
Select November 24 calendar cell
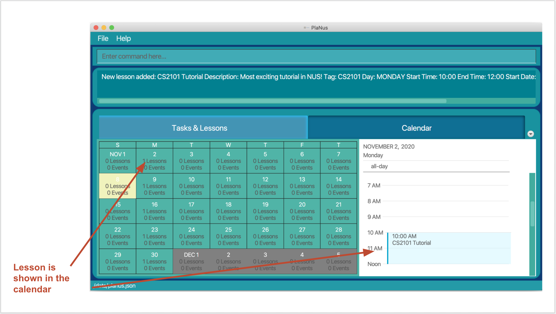(x=191, y=236)
